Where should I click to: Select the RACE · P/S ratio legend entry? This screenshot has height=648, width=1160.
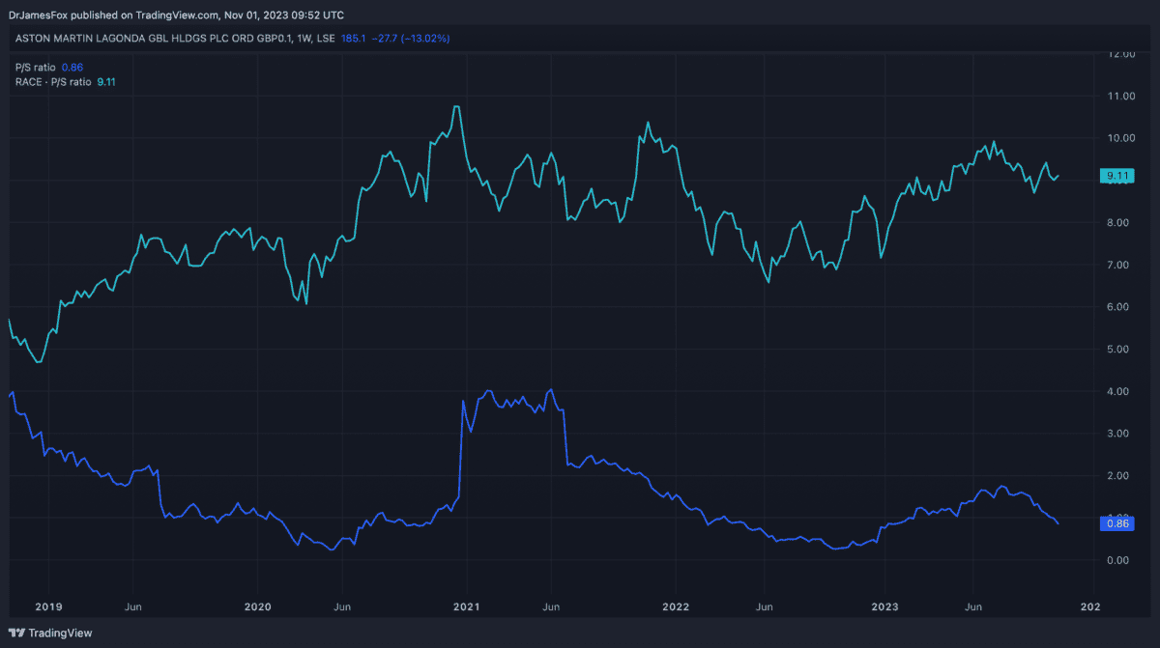tap(53, 82)
